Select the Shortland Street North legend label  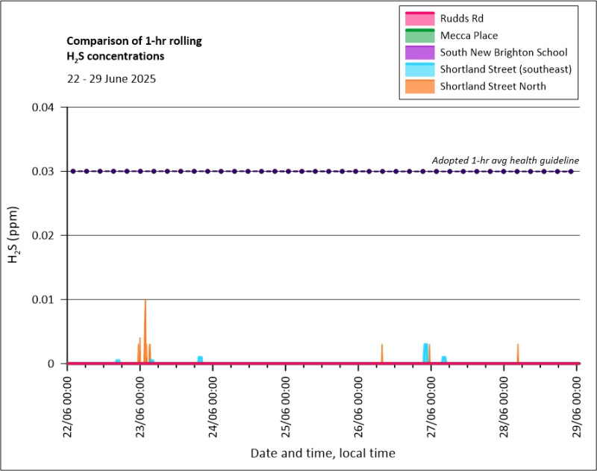493,87
